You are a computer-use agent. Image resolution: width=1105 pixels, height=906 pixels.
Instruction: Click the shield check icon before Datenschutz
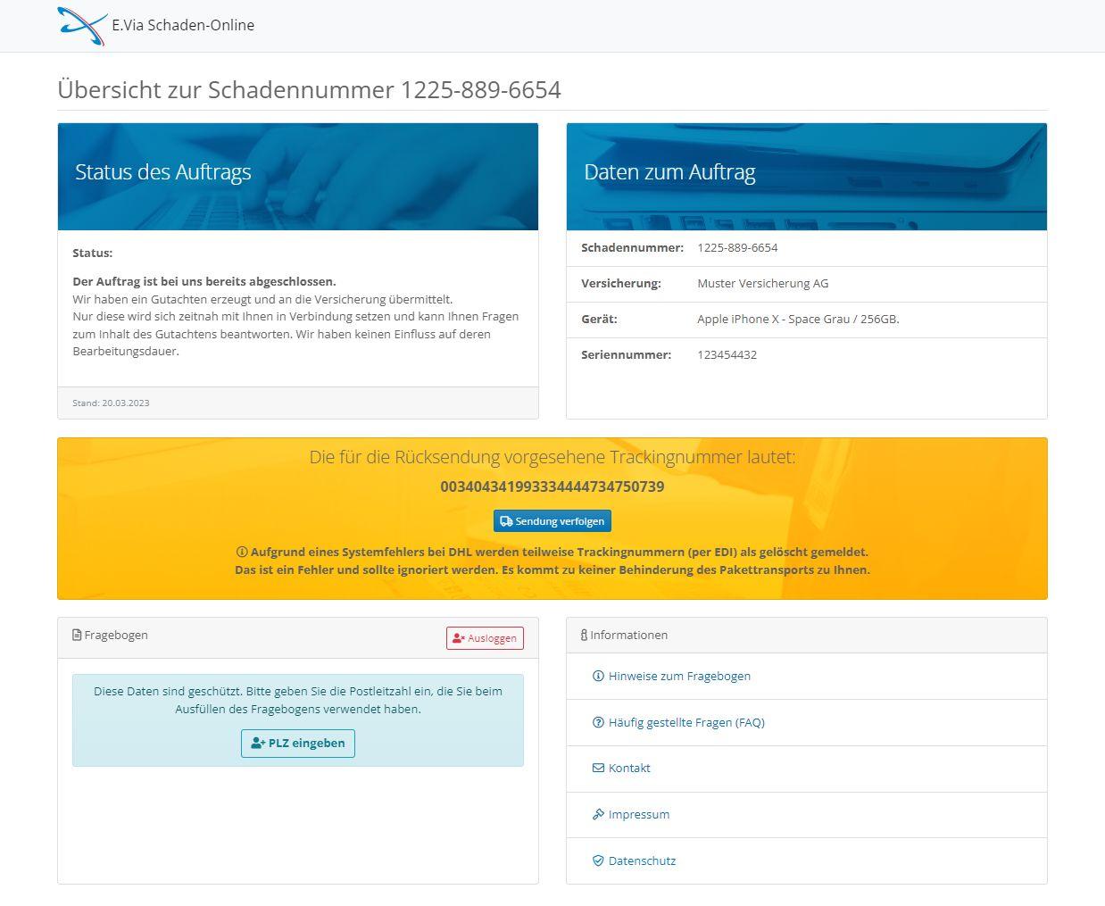tap(598, 860)
